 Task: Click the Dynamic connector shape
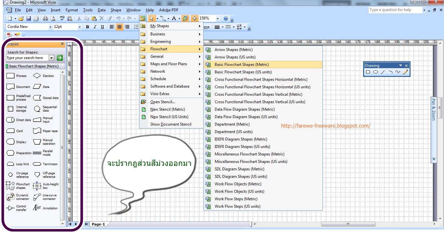18,197
